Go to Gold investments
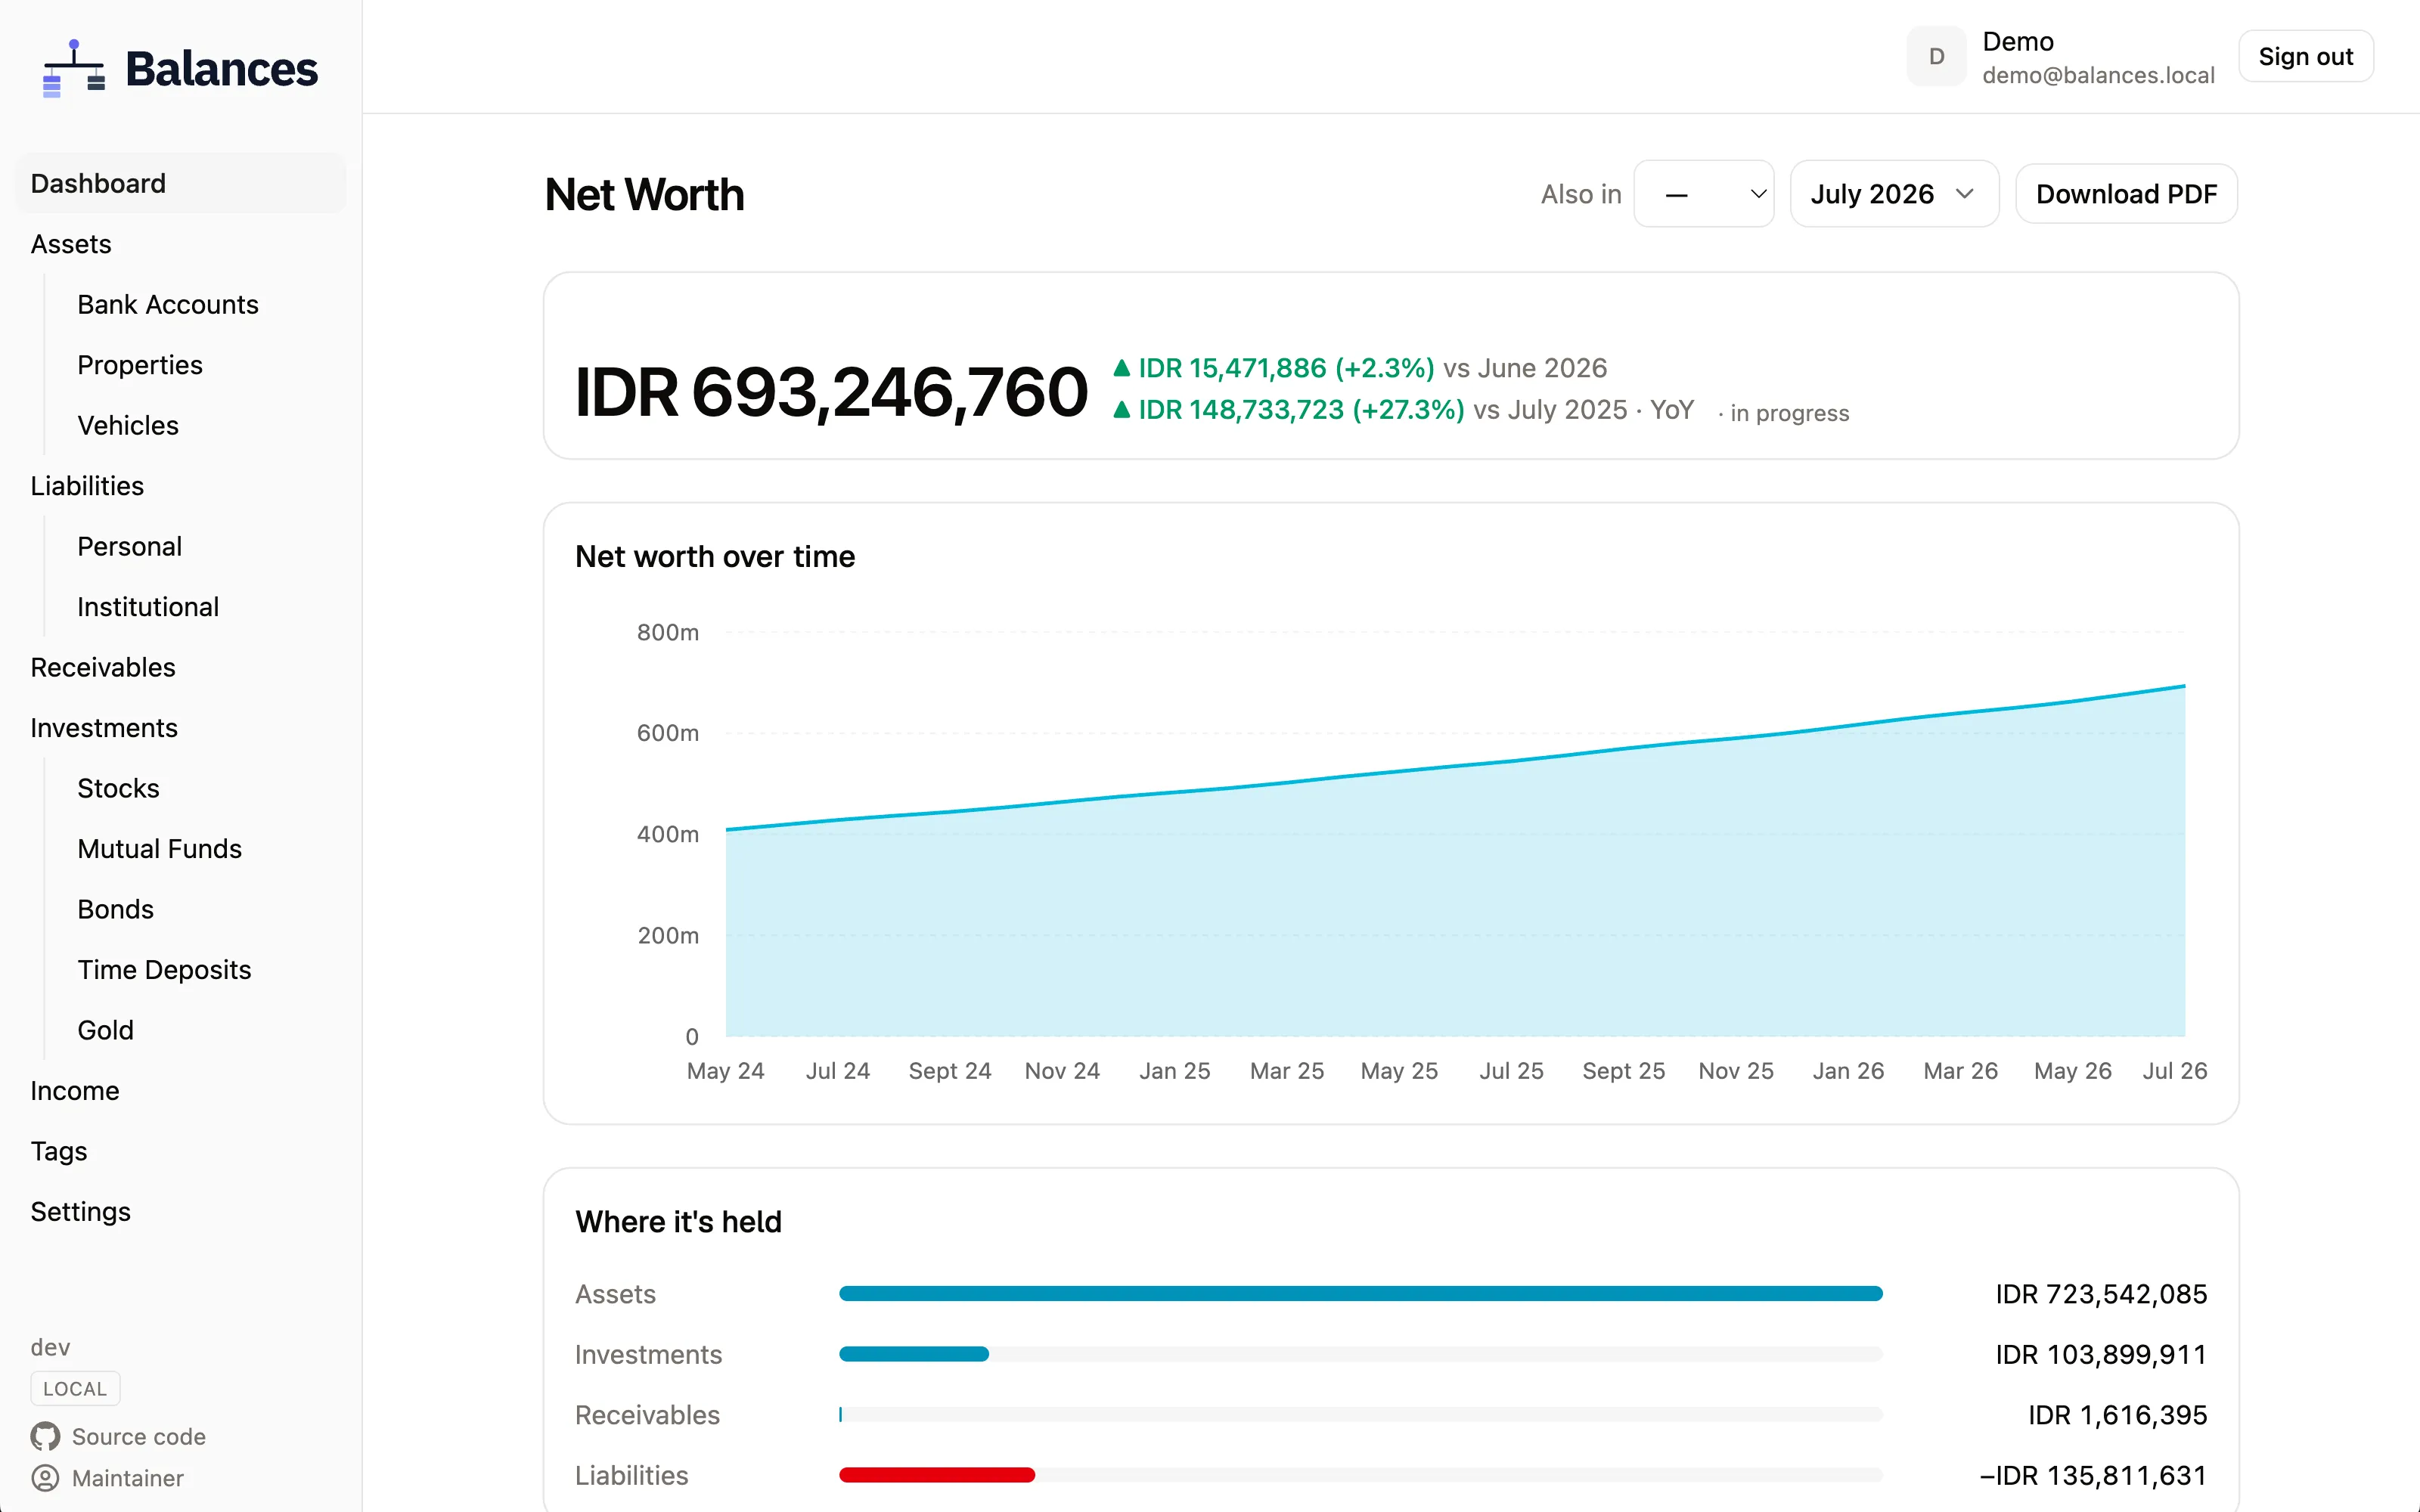This screenshot has width=2420, height=1512. click(x=105, y=1030)
